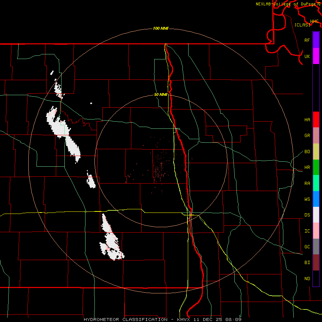Viewport: 322px width, 322px height.
Task: Select the "GC" legend label
Action: pyautogui.click(x=307, y=247)
